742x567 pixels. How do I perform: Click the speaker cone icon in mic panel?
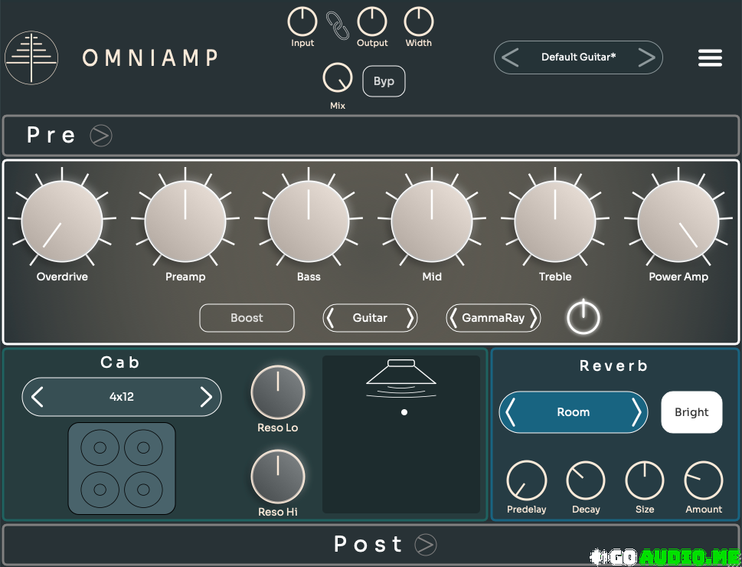(401, 378)
